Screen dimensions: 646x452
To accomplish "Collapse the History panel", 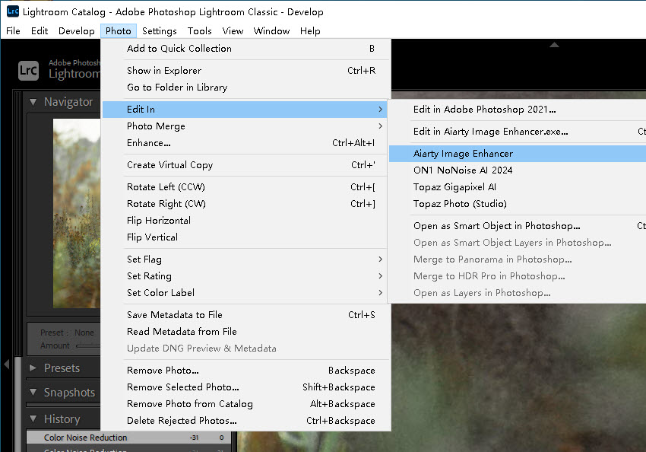I will point(33,419).
